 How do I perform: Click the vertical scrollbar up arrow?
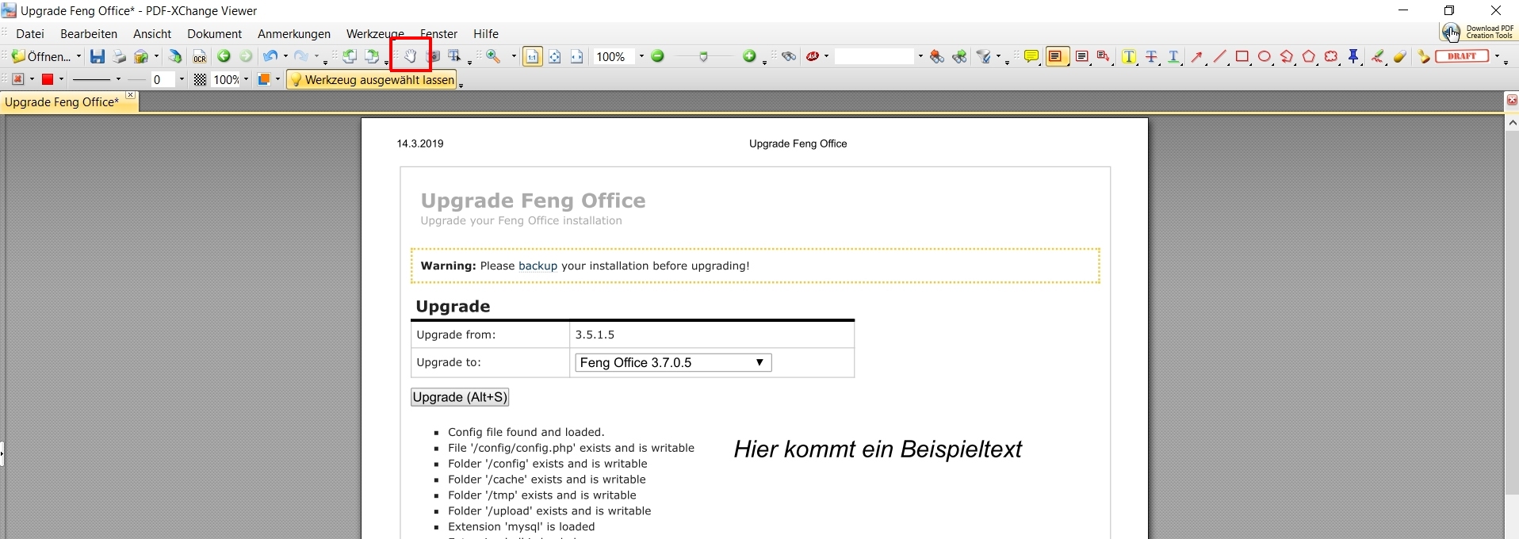coord(1512,123)
